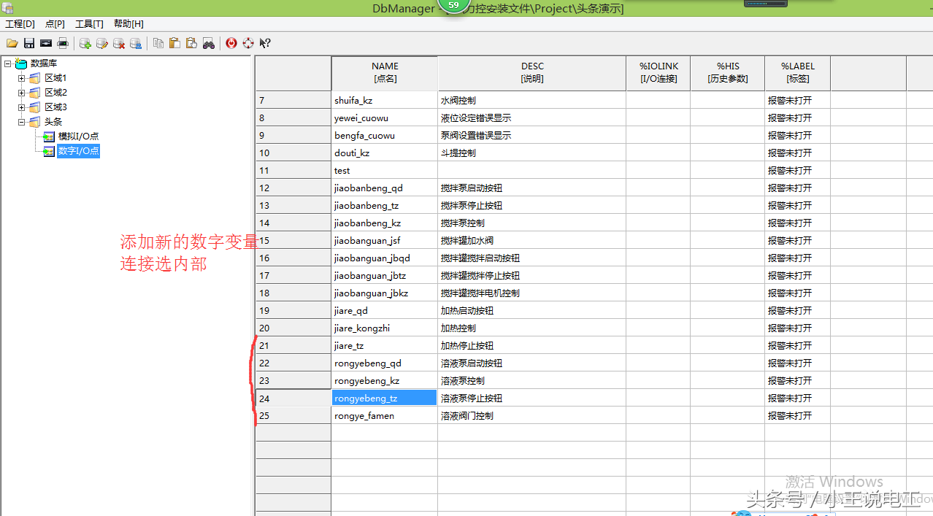Click 报警未打开 label in jiare_qd row

pyautogui.click(x=798, y=310)
